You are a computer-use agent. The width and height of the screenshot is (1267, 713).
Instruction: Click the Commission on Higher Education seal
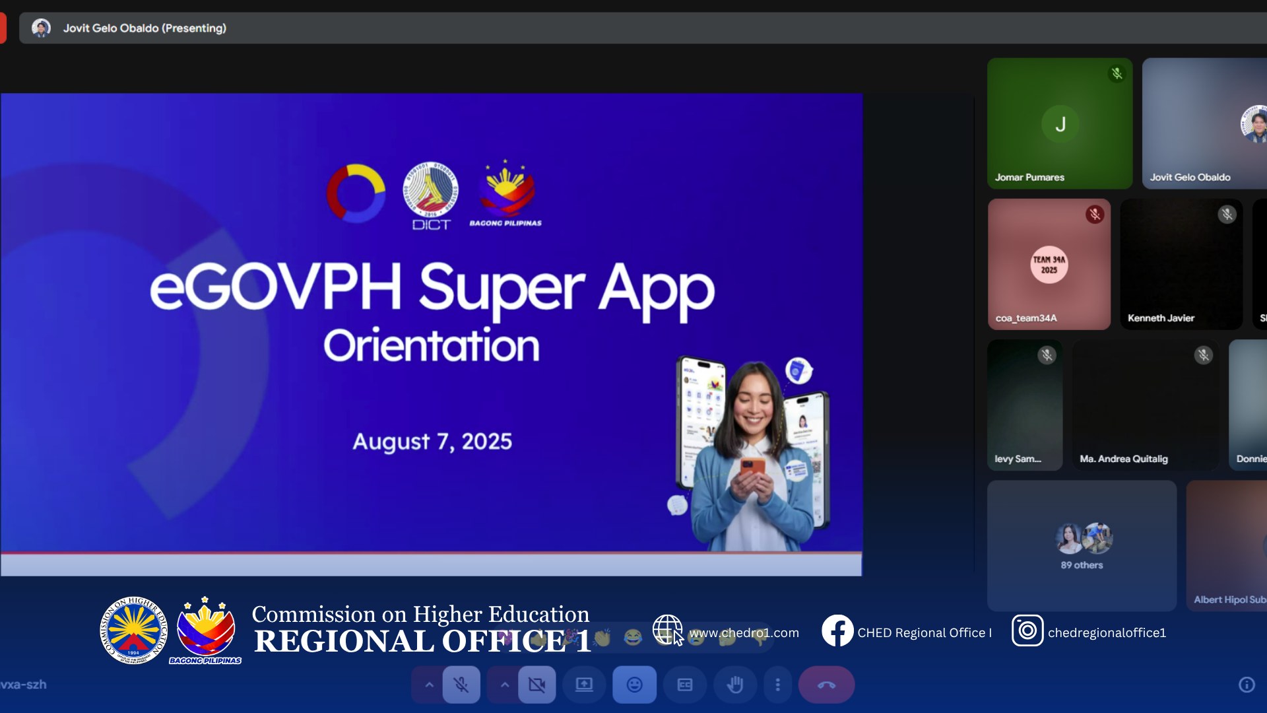[133, 630]
